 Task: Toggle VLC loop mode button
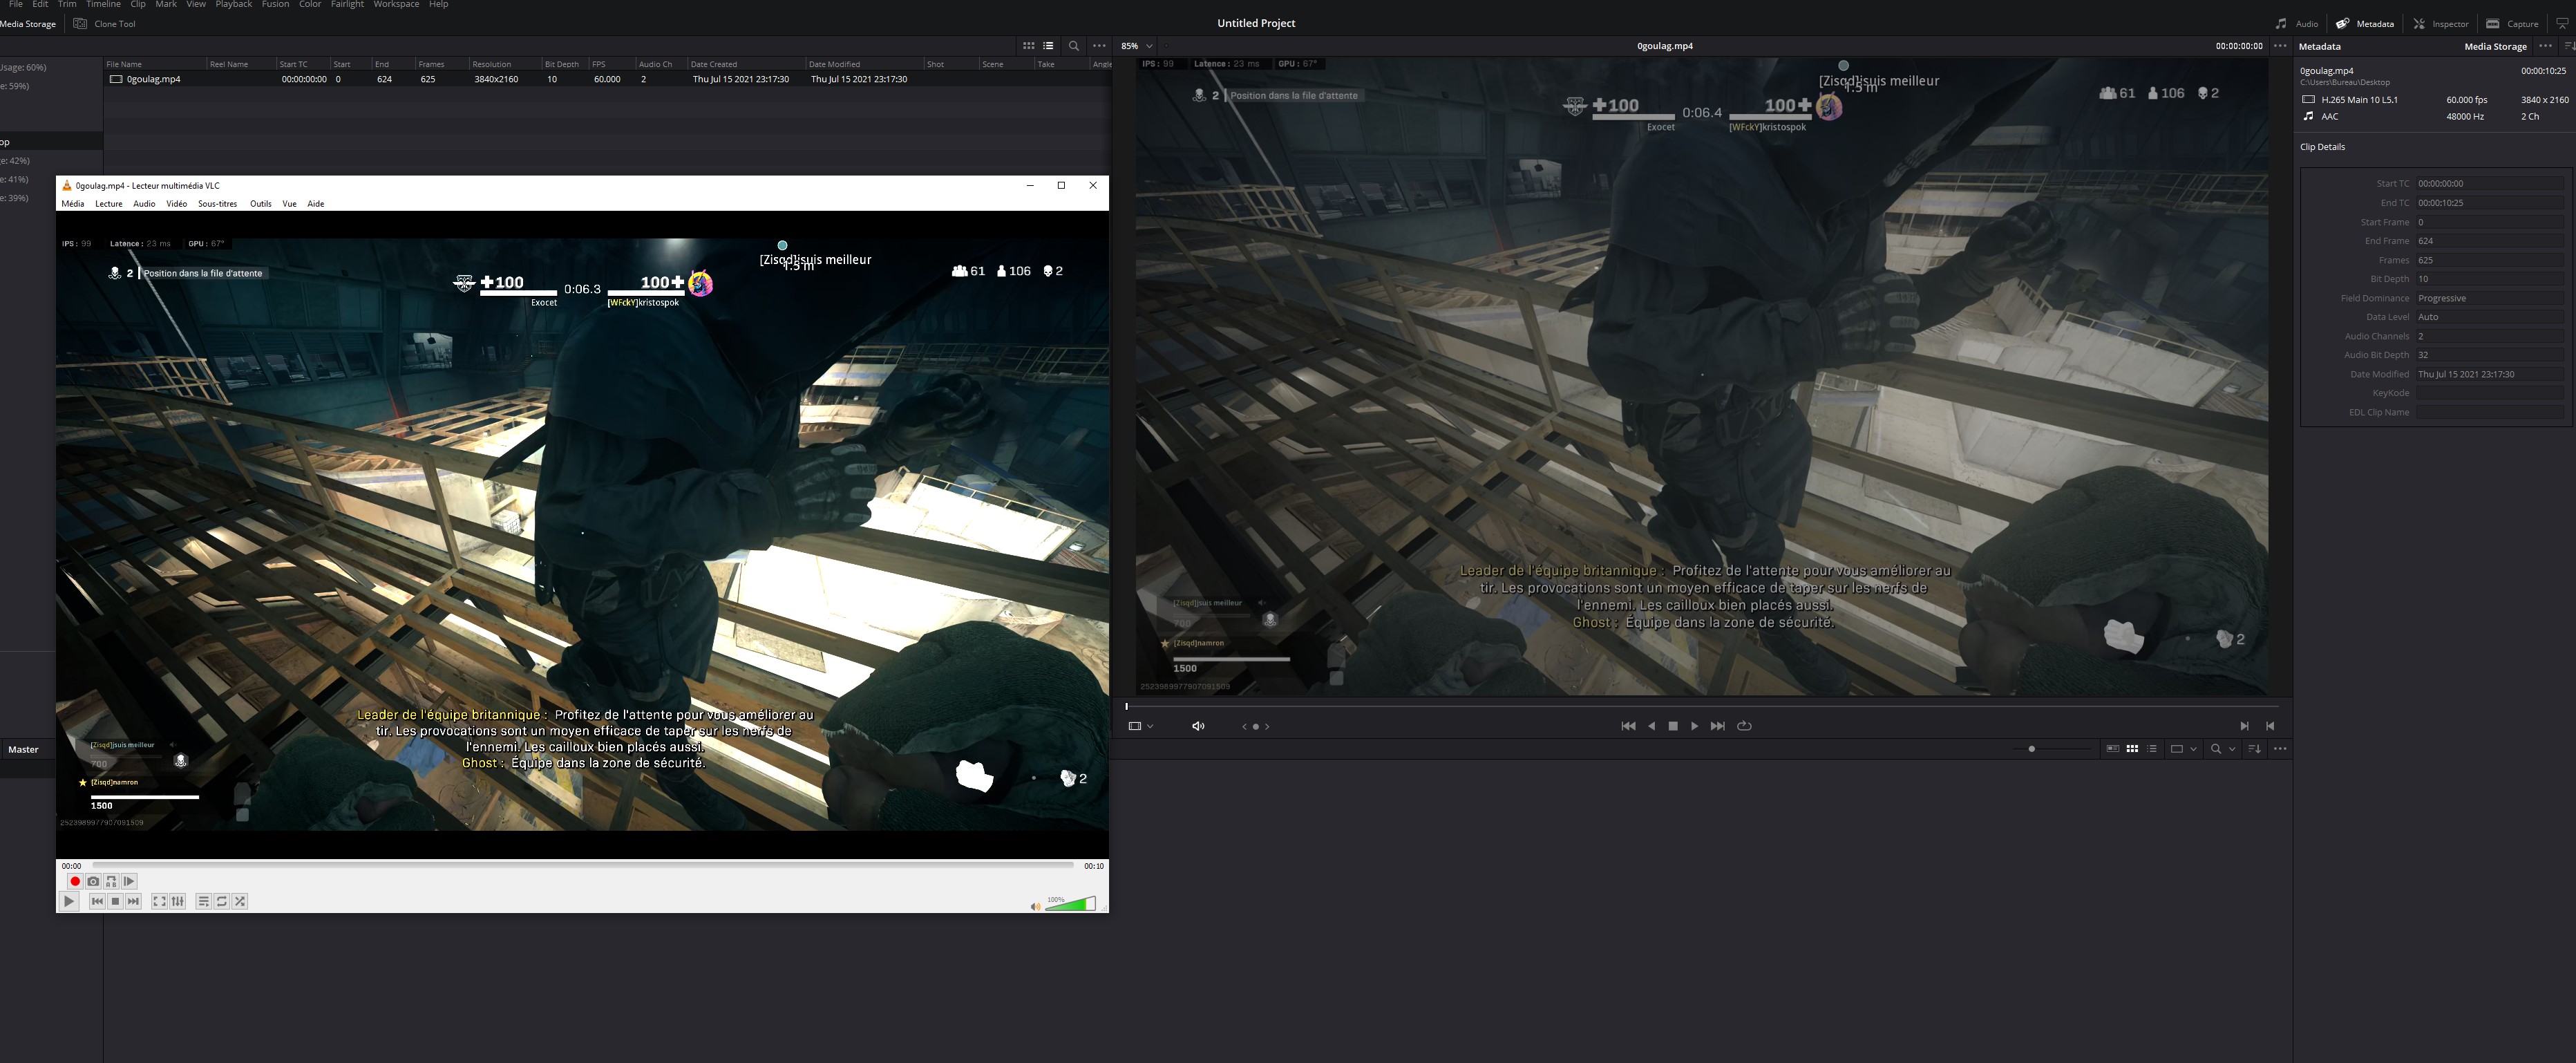[221, 901]
